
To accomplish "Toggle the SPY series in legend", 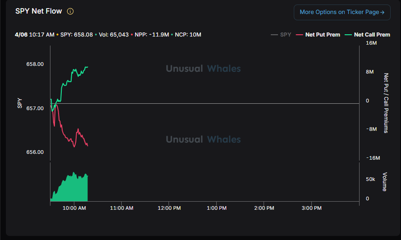I will click(x=281, y=35).
